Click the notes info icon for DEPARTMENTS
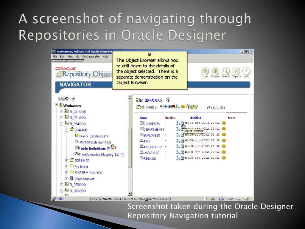This screenshot has width=305, height=229. pyautogui.click(x=224, y=129)
